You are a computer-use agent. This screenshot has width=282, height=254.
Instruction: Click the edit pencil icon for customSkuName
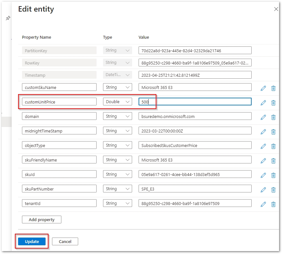point(263,88)
